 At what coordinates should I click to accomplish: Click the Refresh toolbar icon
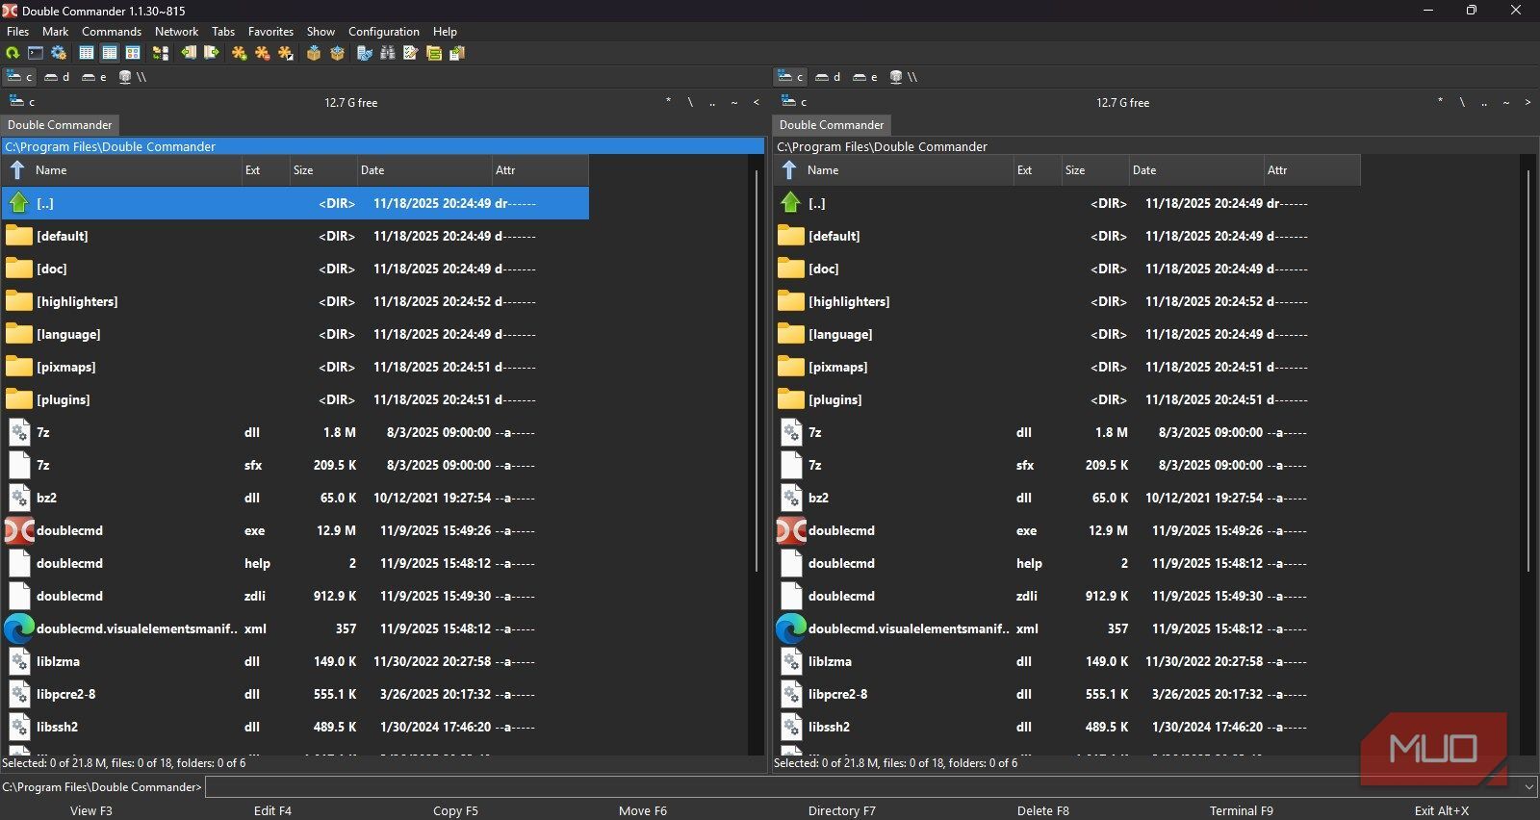[13, 53]
